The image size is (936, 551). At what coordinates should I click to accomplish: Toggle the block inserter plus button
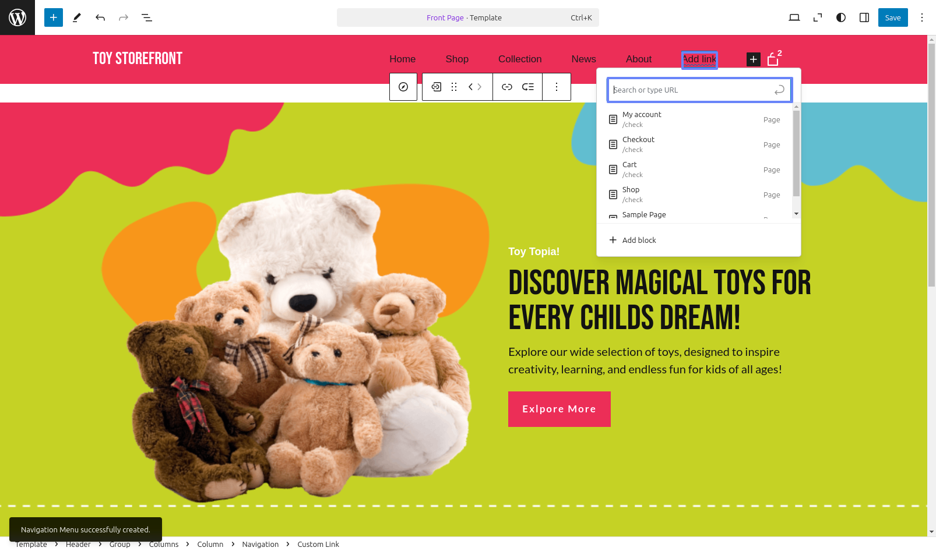coord(54,17)
